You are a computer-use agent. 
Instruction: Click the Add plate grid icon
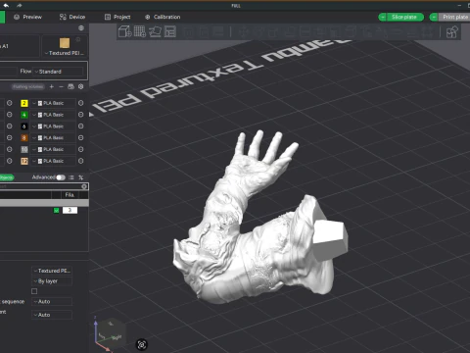point(140,31)
